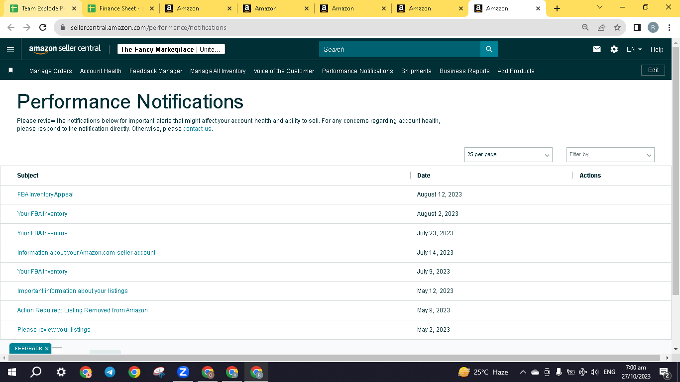Image resolution: width=680 pixels, height=382 pixels.
Task: Go to Shipments
Action: coord(416,71)
